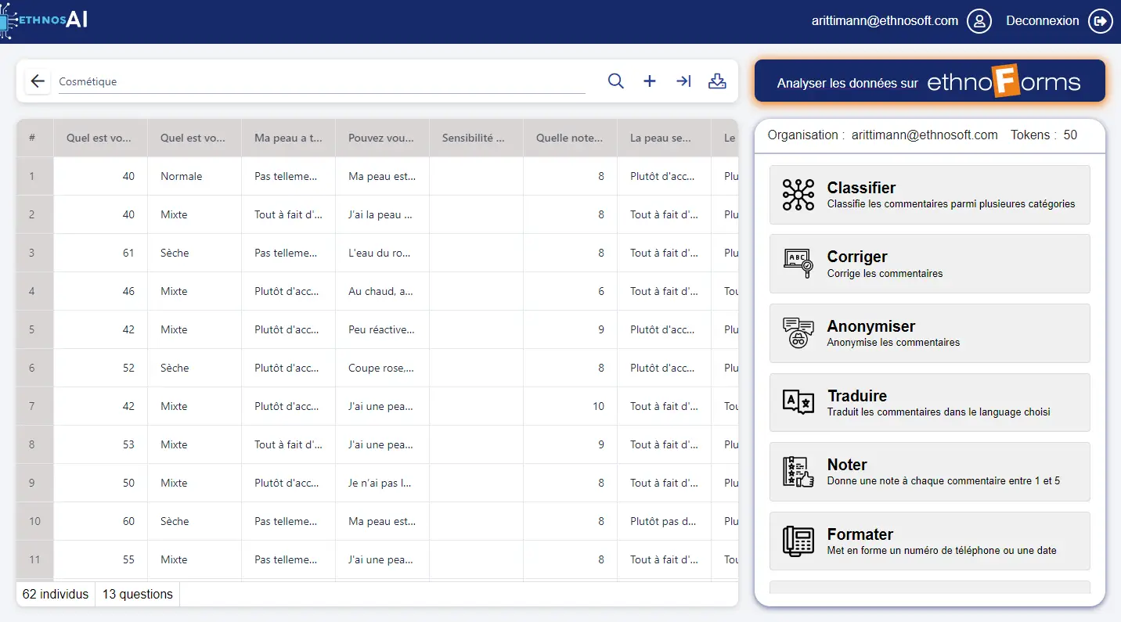Open the Noter tool
This screenshot has height=622, width=1121.
pos(930,472)
